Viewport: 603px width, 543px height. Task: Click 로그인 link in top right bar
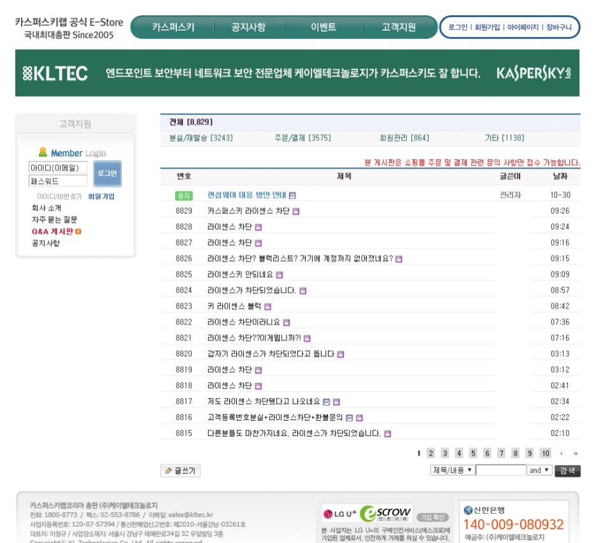(x=458, y=27)
